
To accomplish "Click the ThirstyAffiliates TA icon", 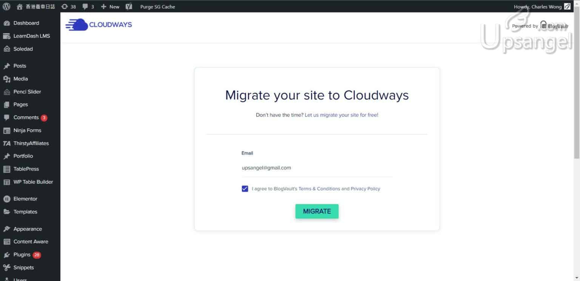I will (6, 144).
